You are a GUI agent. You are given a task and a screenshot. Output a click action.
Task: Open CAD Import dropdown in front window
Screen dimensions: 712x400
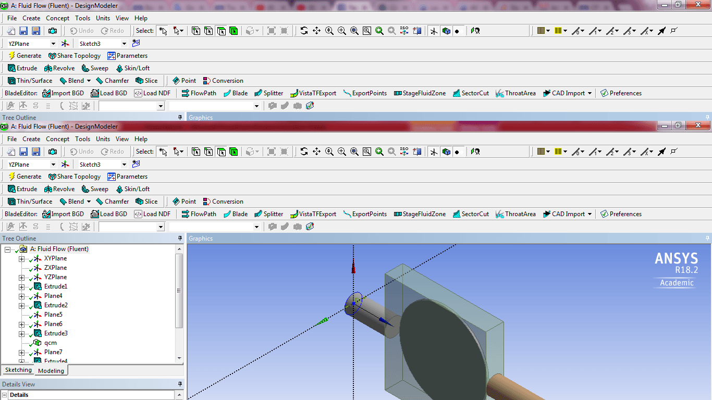coord(590,214)
